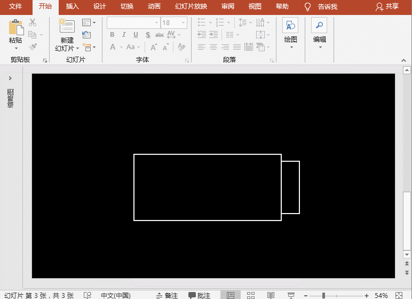Switch to the 设计 ribbon tab
412x299 pixels.
100,6
